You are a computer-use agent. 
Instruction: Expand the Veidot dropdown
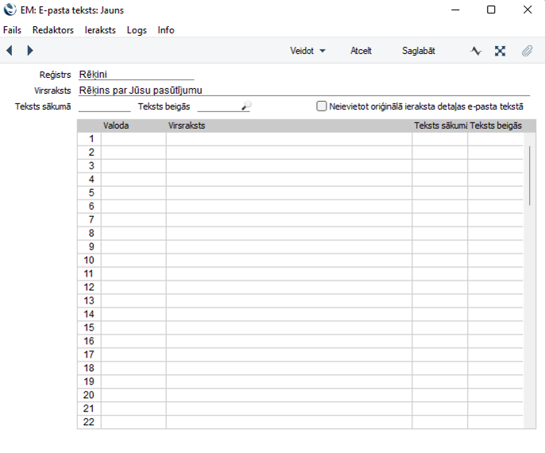pos(307,51)
